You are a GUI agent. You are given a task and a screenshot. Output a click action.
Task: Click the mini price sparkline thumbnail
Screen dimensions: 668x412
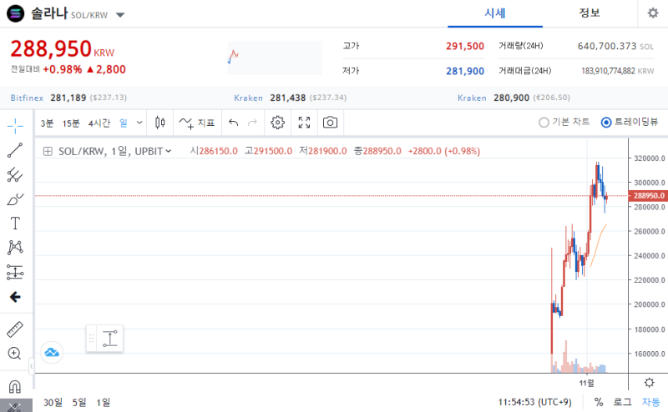pyautogui.click(x=275, y=58)
